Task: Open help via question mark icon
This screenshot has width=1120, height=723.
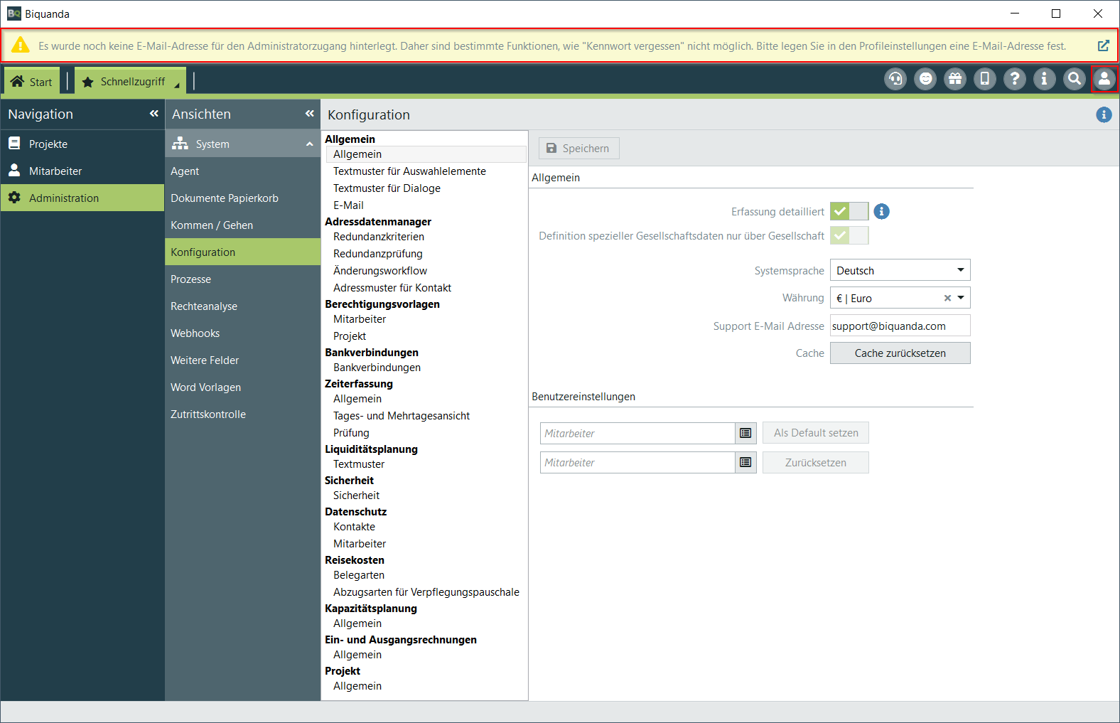Action: pyautogui.click(x=1015, y=79)
